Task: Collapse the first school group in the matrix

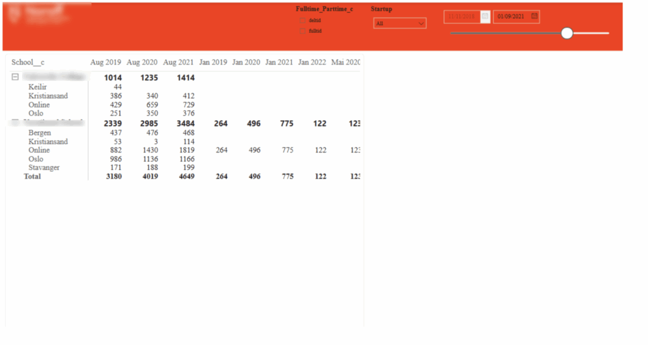Action: [15, 77]
